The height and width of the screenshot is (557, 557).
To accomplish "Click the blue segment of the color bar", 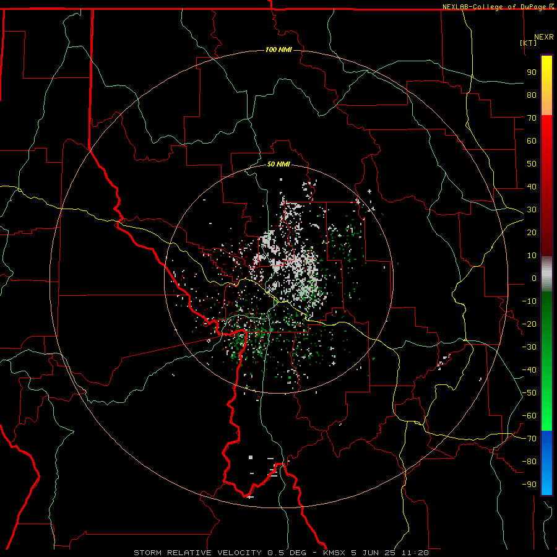I will [x=546, y=463].
